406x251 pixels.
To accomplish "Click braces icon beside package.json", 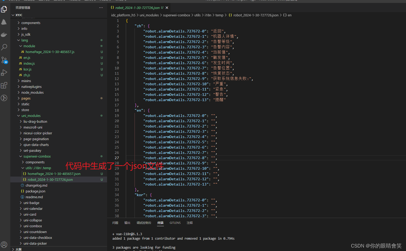I will point(22,191).
